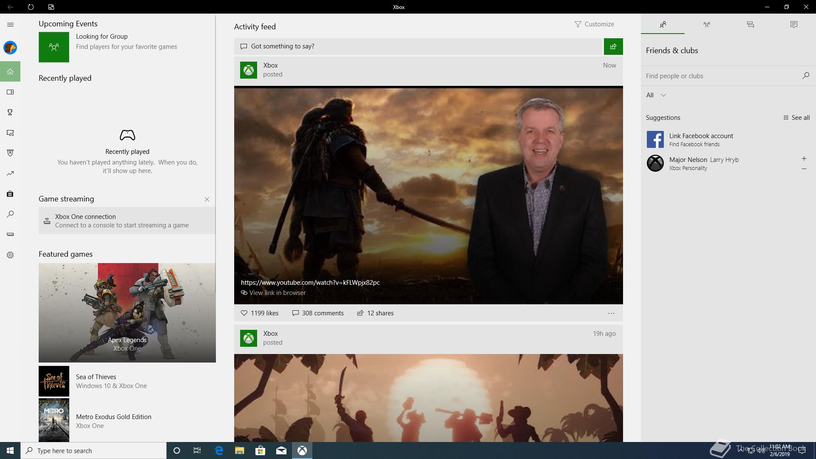
Task: Open Clubs shield icon in sidebar
Action: tap(10, 153)
